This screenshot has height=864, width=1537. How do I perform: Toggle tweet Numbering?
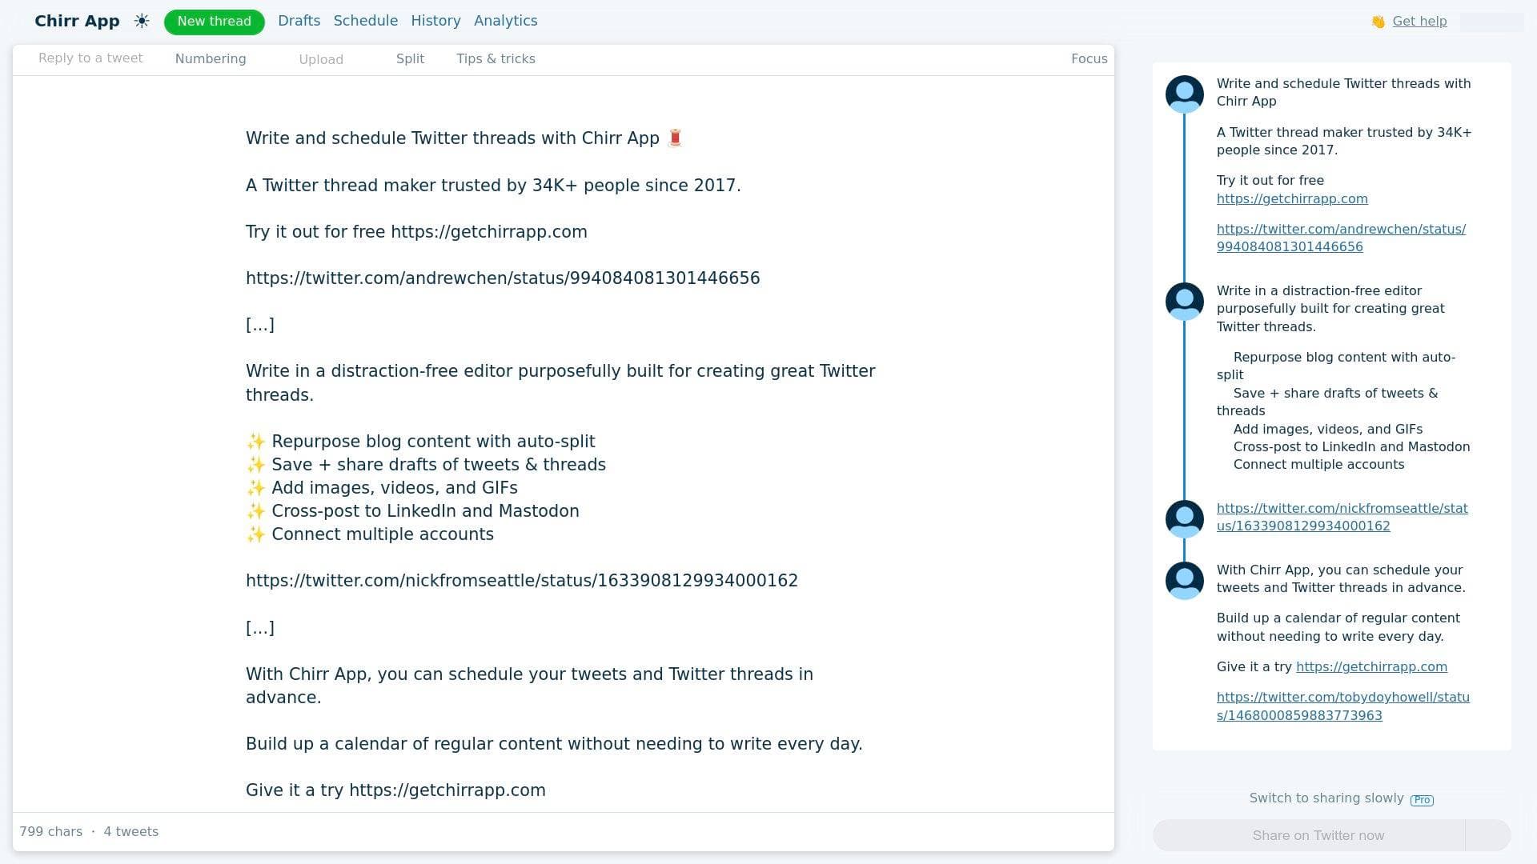[211, 58]
